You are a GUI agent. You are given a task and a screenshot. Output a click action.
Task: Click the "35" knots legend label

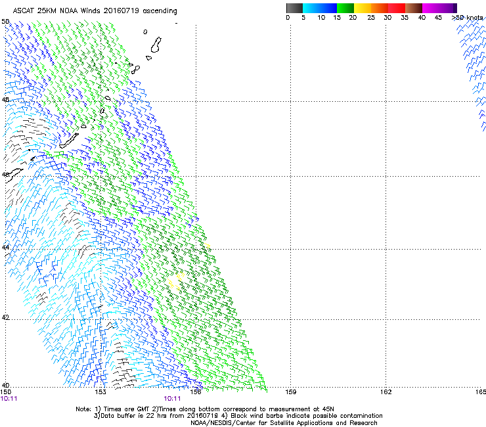point(405,18)
